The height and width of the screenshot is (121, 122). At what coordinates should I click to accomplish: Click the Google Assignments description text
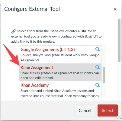click(60, 58)
